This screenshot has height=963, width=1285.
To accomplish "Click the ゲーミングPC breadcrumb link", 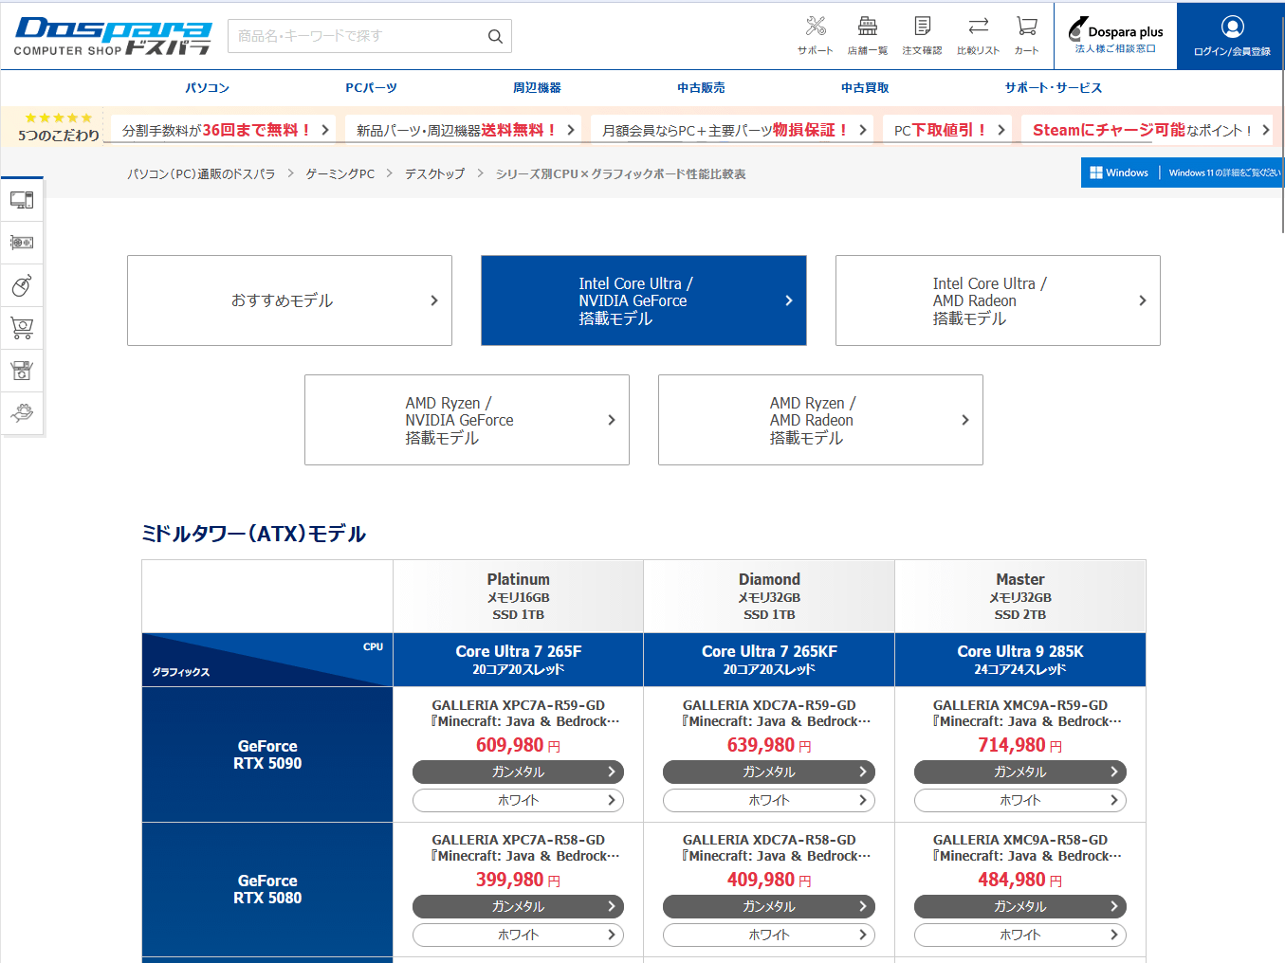I will (x=340, y=174).
